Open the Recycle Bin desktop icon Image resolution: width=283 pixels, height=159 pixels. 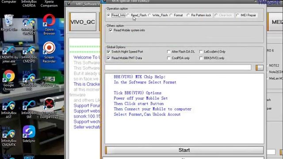pyautogui.click(x=9, y=23)
